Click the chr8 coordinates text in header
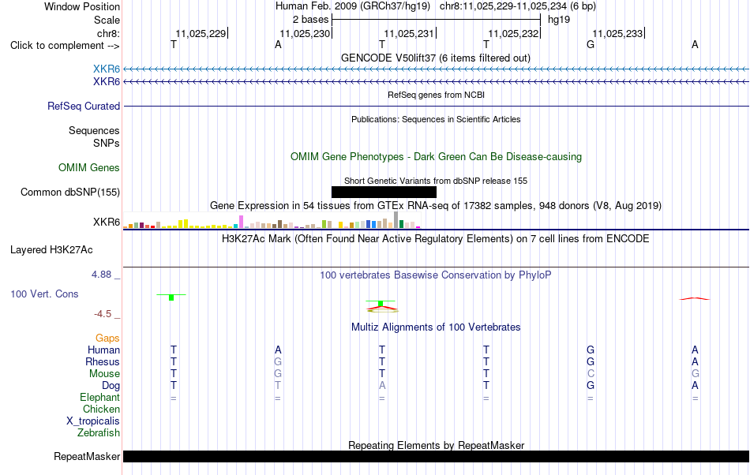 click(518, 6)
